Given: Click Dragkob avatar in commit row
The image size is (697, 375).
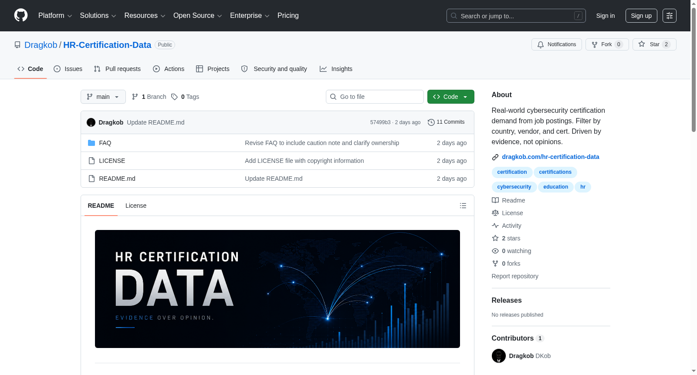Looking at the screenshot, I should point(91,122).
